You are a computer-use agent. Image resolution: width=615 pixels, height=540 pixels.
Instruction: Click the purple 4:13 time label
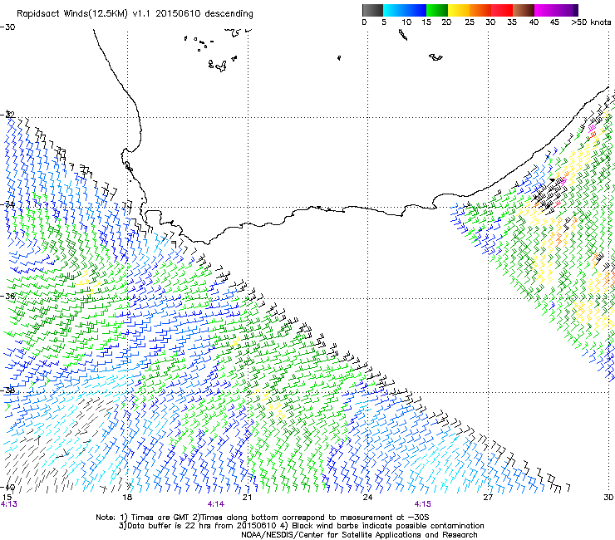point(8,504)
